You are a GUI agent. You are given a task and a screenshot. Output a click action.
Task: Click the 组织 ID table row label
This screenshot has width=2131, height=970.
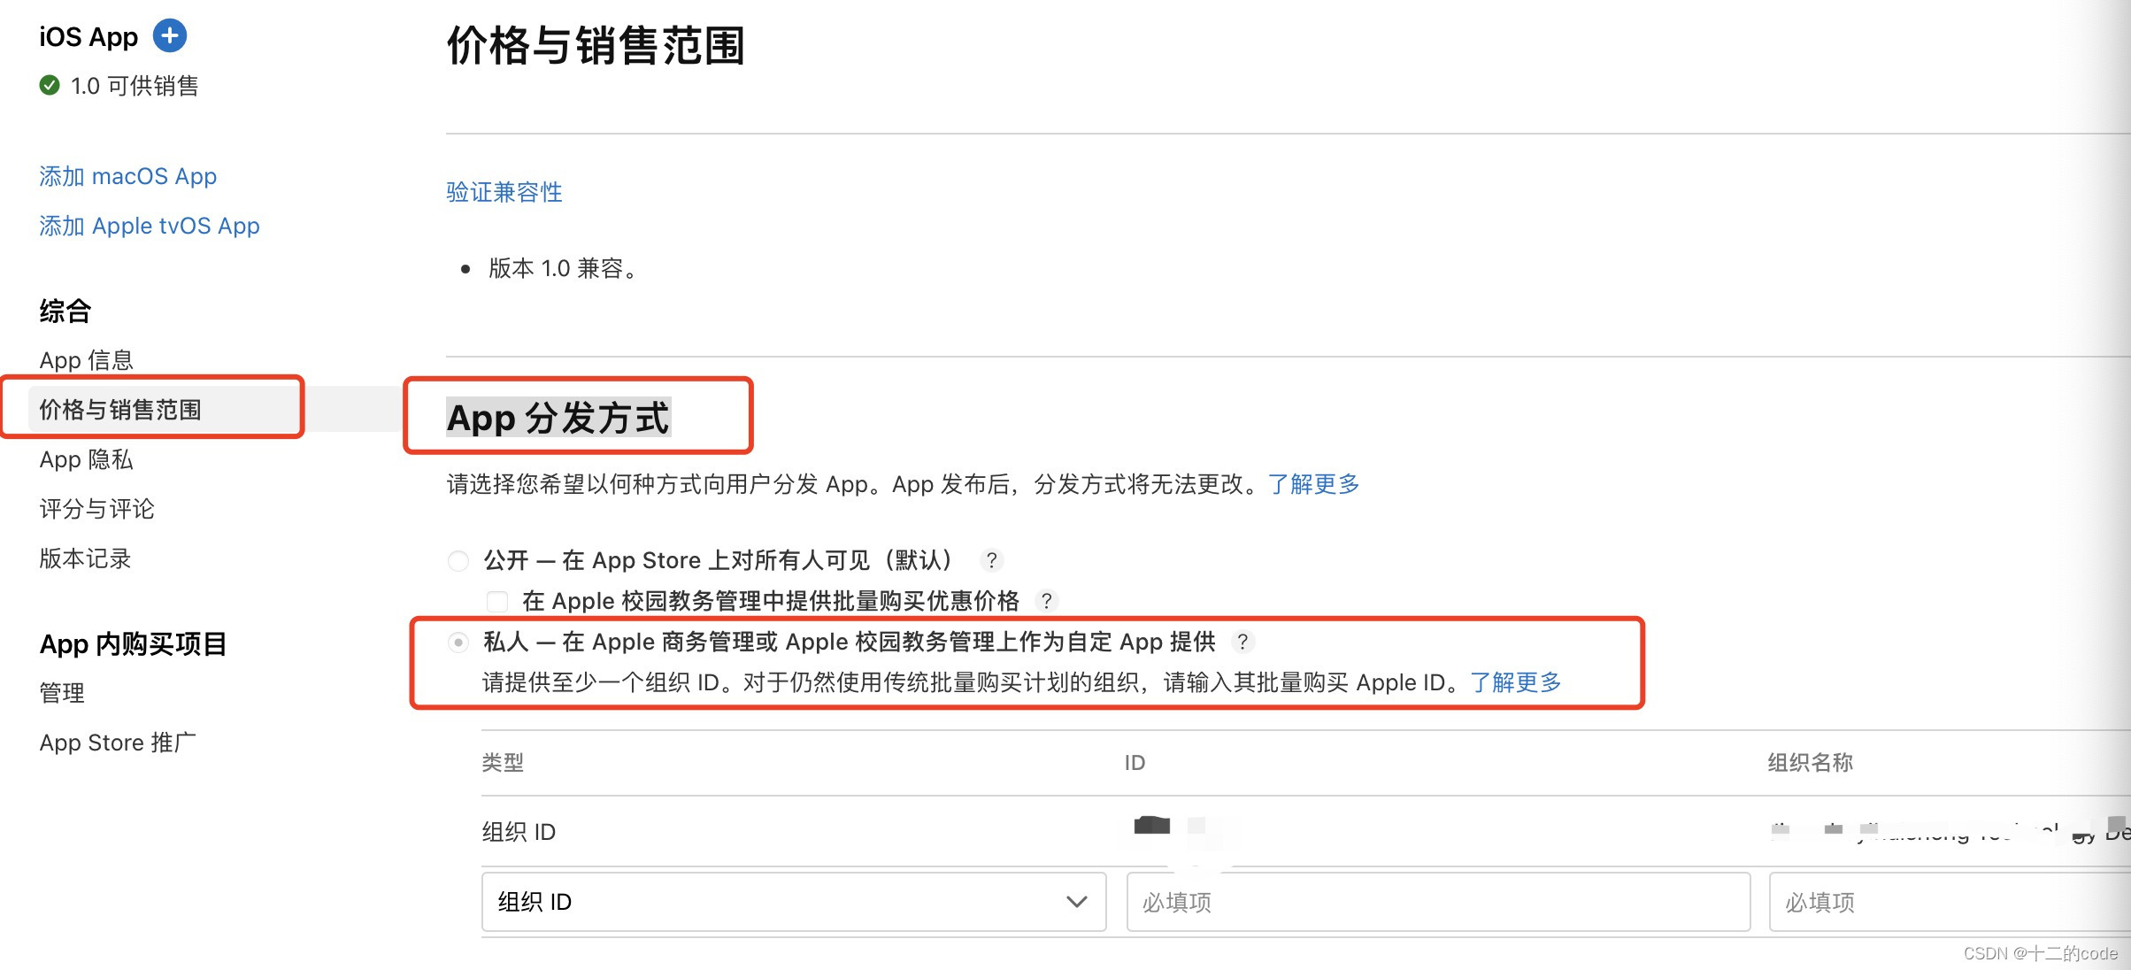coord(519,831)
